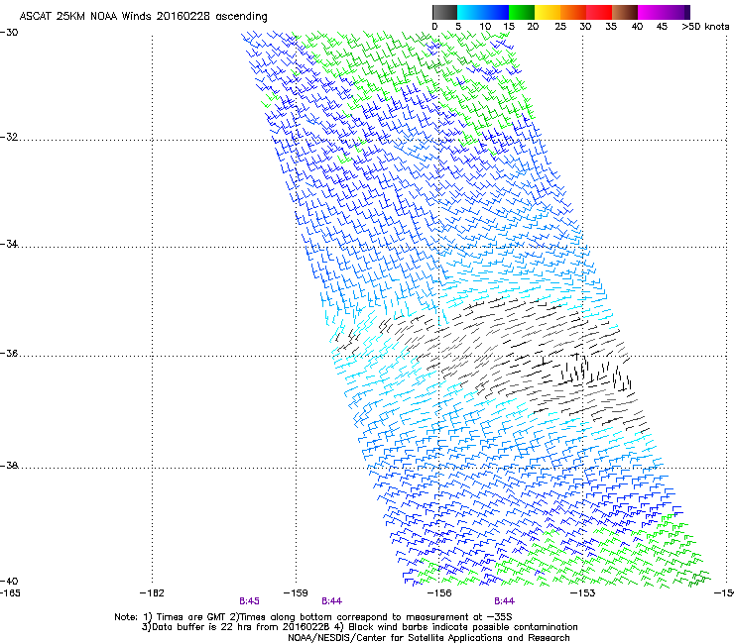Click the '-30' latitude axis label

tap(9, 33)
